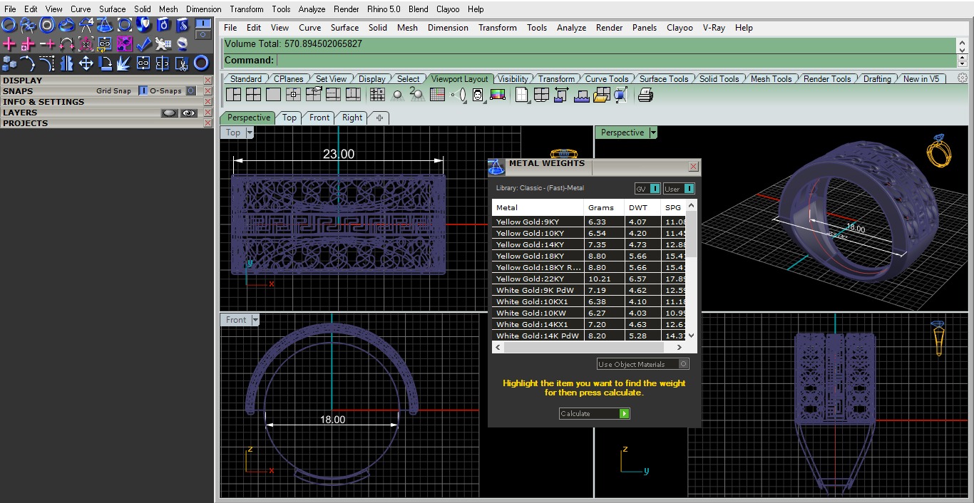Switch to the Curve Tools toolbar tab
The width and height of the screenshot is (974, 503).
click(x=606, y=79)
